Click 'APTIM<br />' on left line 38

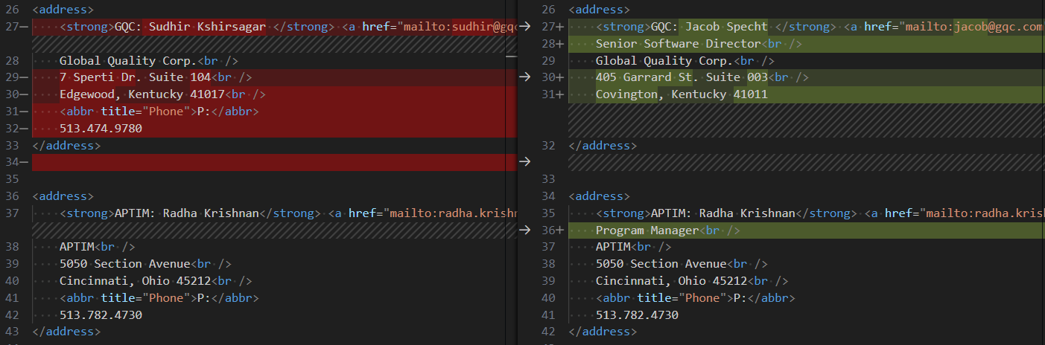point(98,248)
